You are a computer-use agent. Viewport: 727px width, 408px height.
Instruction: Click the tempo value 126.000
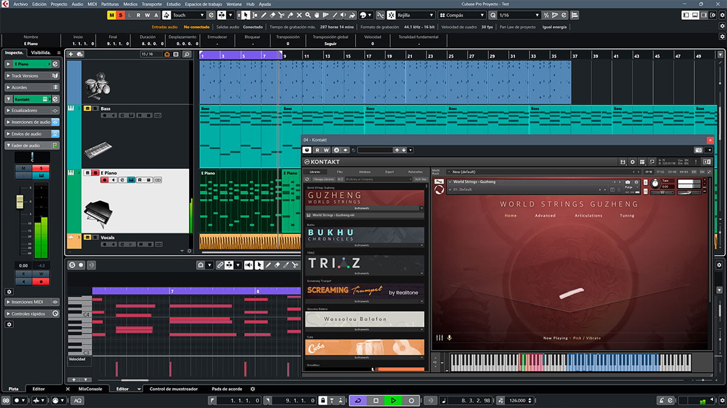pos(518,400)
